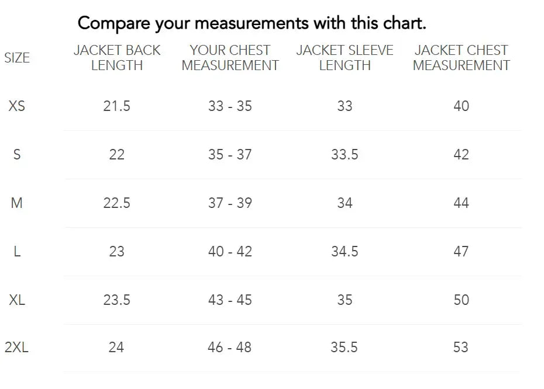544x389 pixels.
Task: Select the Jacket Back Length column header
Action: (x=117, y=58)
